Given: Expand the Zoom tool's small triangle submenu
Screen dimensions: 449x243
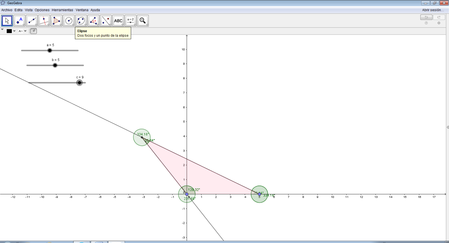Looking at the screenshot, I should click(147, 25).
